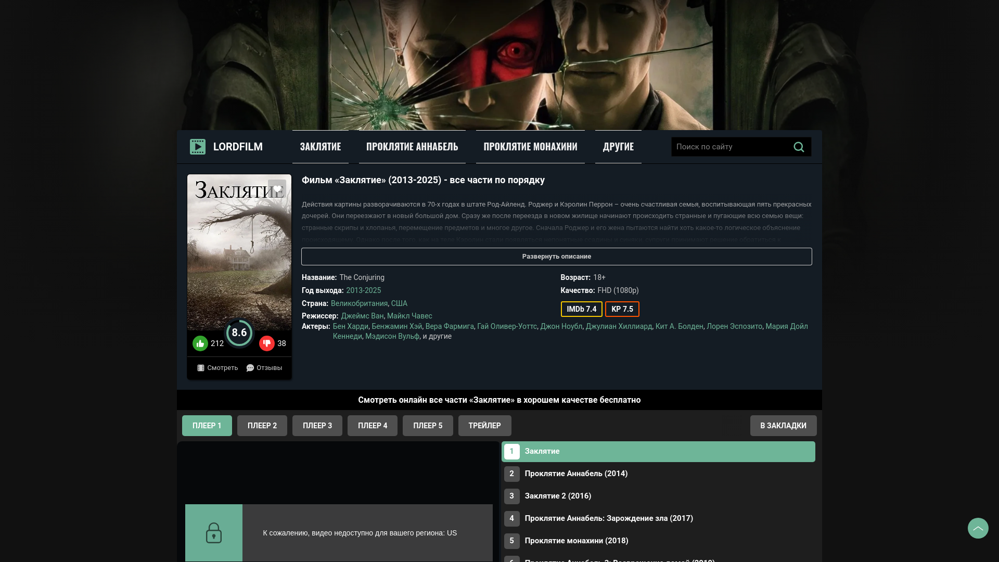The image size is (999, 562).
Task: Open actress Лорен Эспозито link
Action: [x=734, y=326]
